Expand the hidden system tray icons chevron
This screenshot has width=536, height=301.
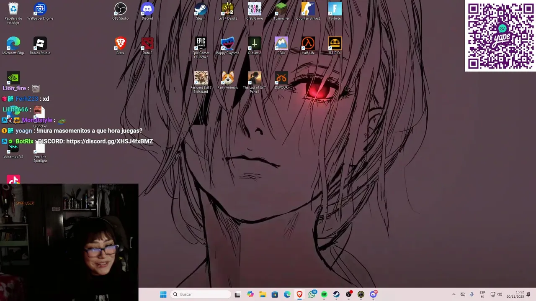pyautogui.click(x=454, y=294)
